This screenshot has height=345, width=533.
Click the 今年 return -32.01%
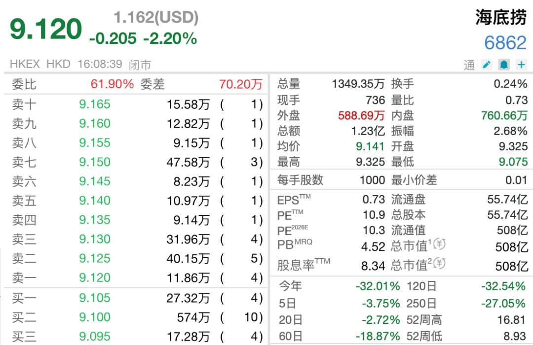[378, 286]
